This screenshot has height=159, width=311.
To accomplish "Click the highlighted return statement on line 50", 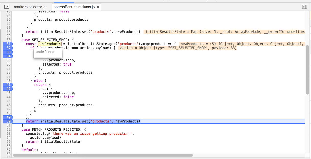I will point(83,121).
